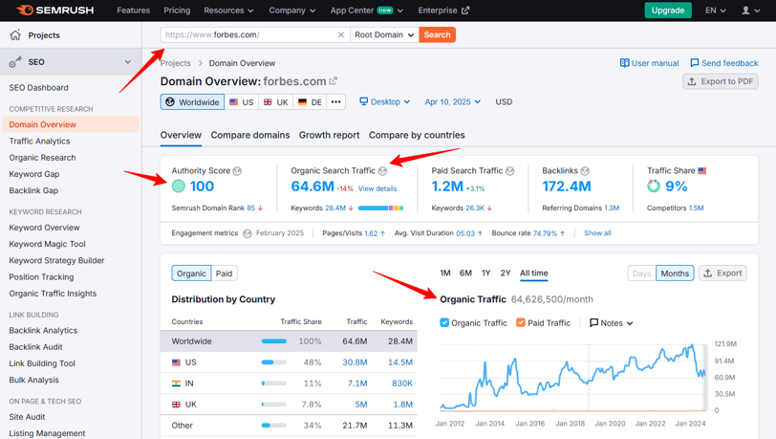Open Traffic Analytics in the sidebar
Screen dimensions: 776x439
[x=39, y=142]
